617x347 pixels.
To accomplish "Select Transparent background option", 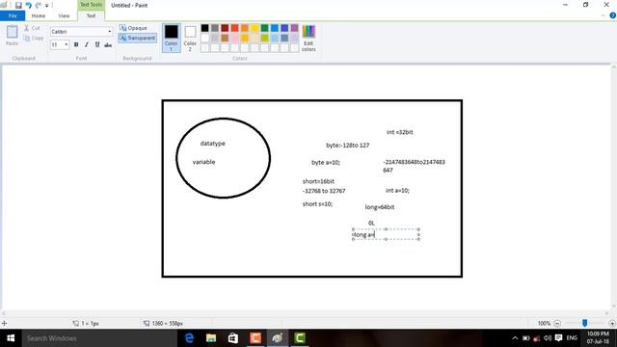I will coord(138,39).
